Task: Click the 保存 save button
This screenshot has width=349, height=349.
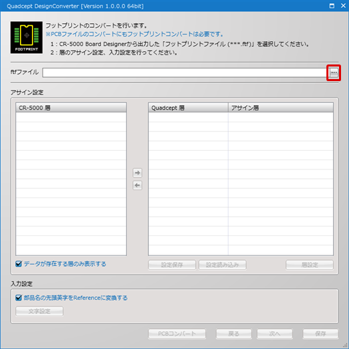Action: pyautogui.click(x=320, y=334)
